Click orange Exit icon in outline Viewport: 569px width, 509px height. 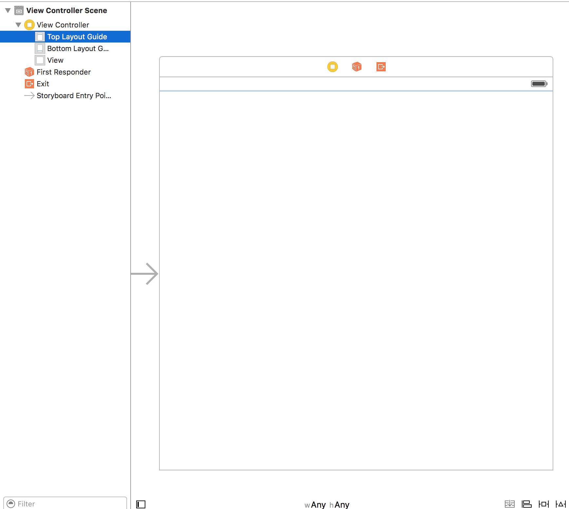[x=29, y=84]
